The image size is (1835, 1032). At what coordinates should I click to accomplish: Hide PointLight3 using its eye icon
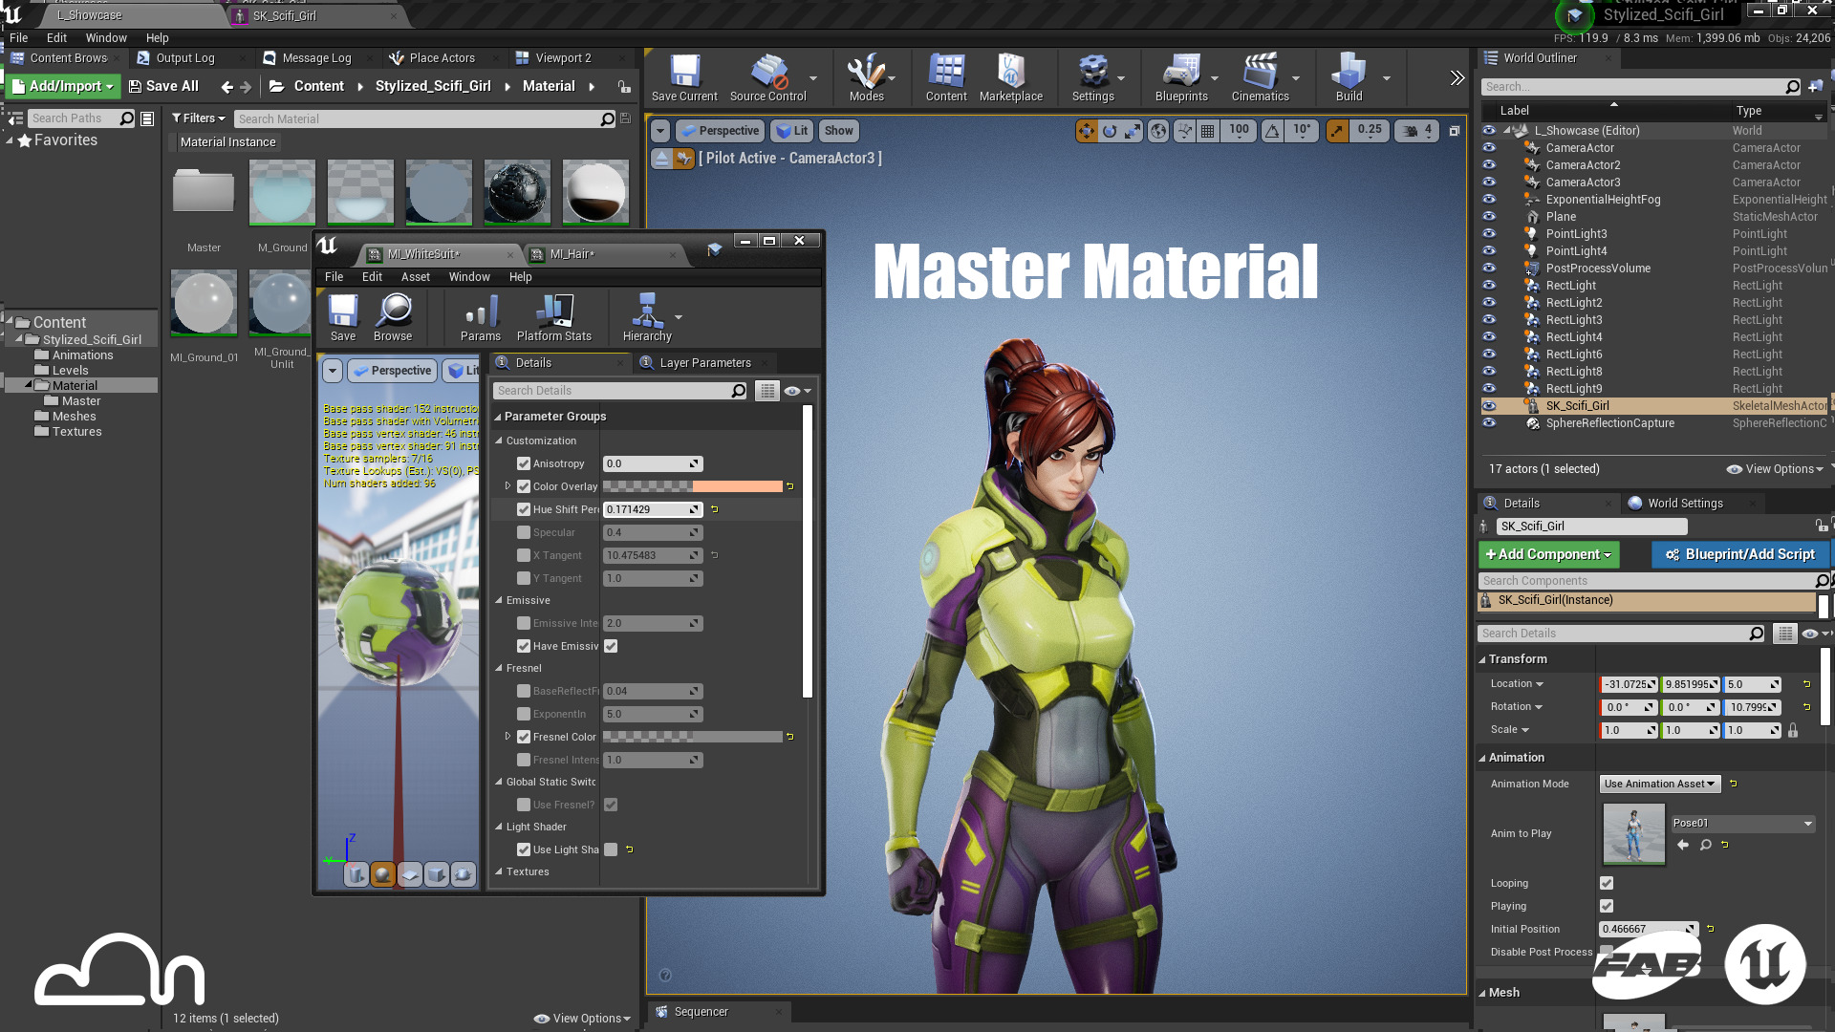click(1489, 234)
